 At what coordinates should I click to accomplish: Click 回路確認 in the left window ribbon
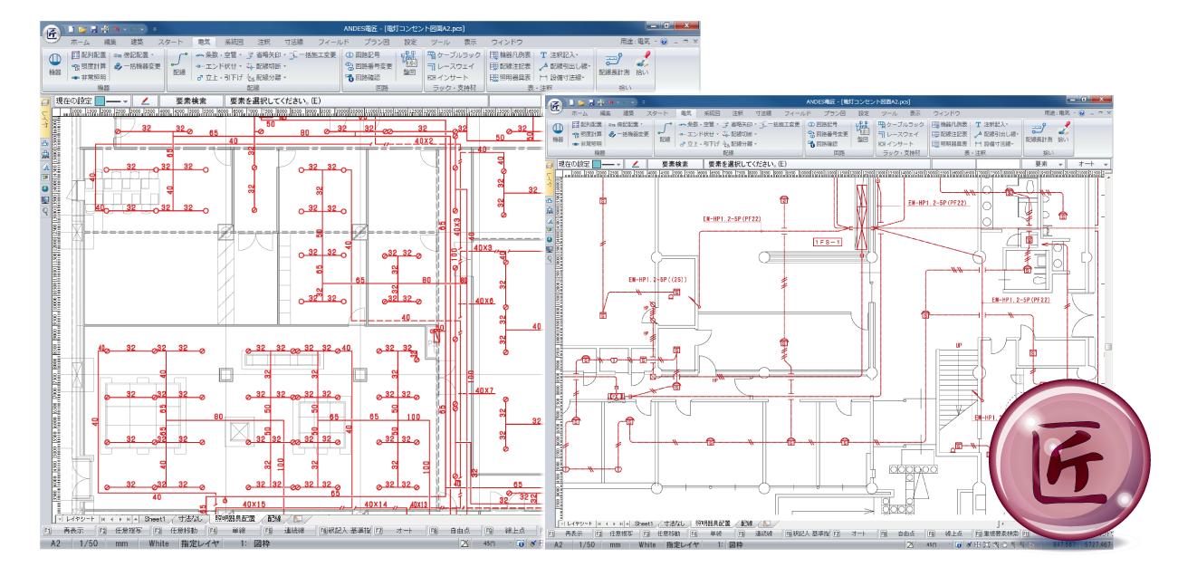[363, 77]
